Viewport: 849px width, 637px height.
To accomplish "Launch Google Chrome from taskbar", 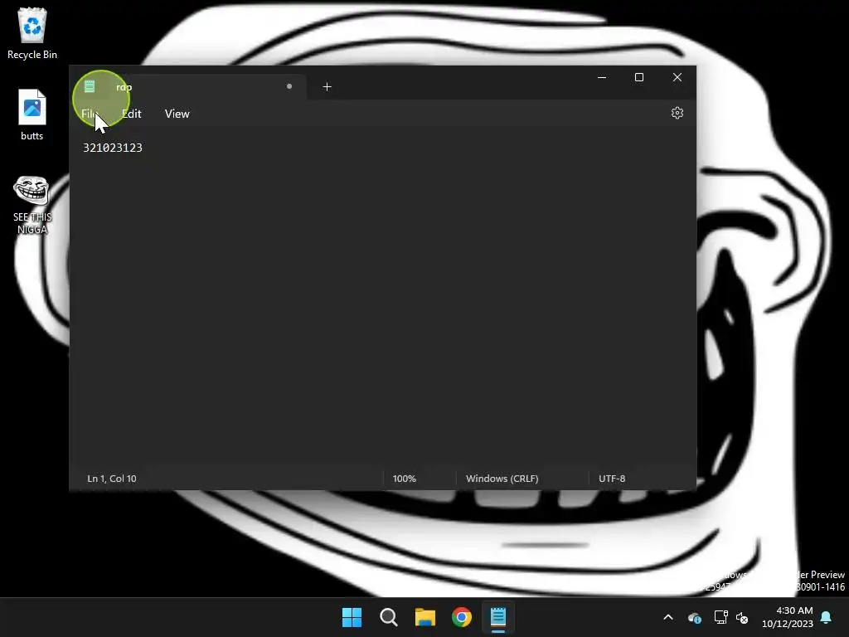I will coord(462,617).
